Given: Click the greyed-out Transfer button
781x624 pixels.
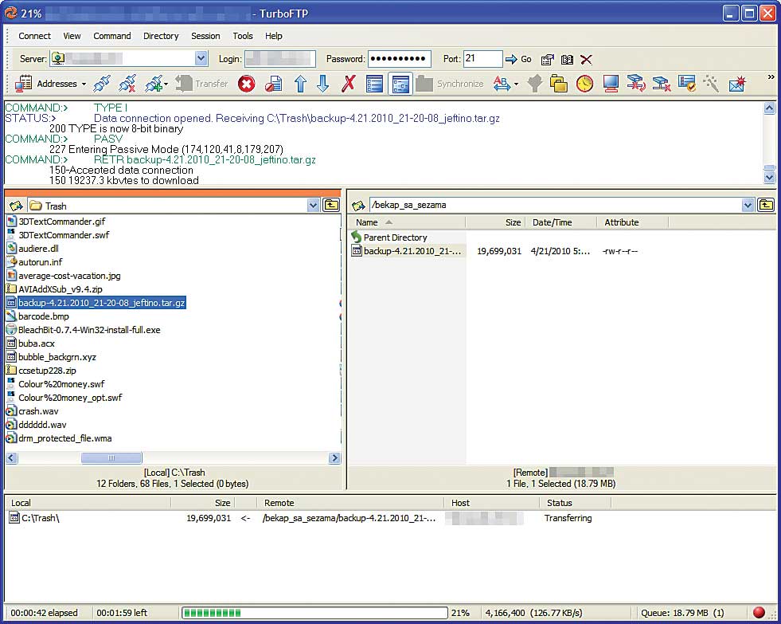Looking at the screenshot, I should point(201,84).
